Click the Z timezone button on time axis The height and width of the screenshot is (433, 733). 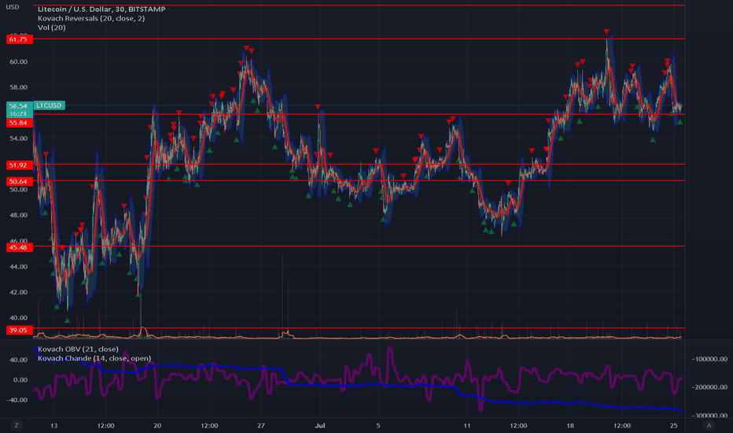(x=17, y=425)
